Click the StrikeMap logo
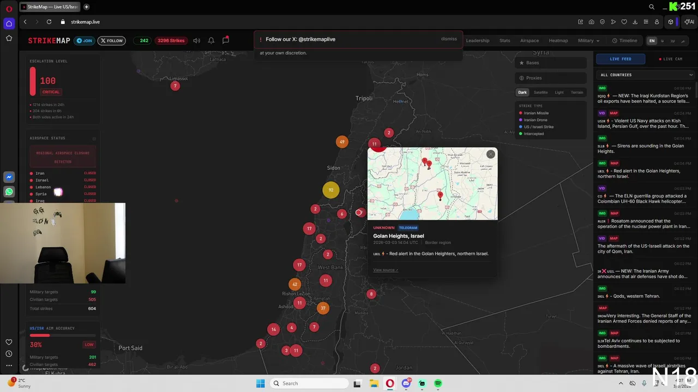698x392 pixels. point(49,40)
